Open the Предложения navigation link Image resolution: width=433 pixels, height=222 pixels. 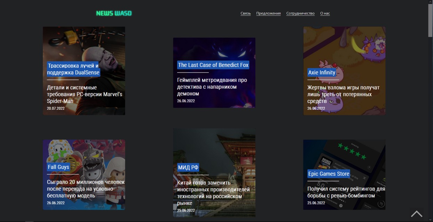tap(269, 14)
